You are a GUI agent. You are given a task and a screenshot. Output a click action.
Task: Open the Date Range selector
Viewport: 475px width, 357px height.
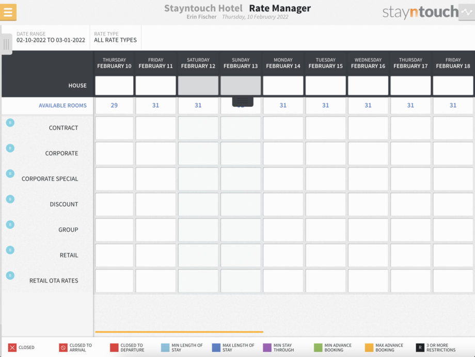click(x=51, y=37)
